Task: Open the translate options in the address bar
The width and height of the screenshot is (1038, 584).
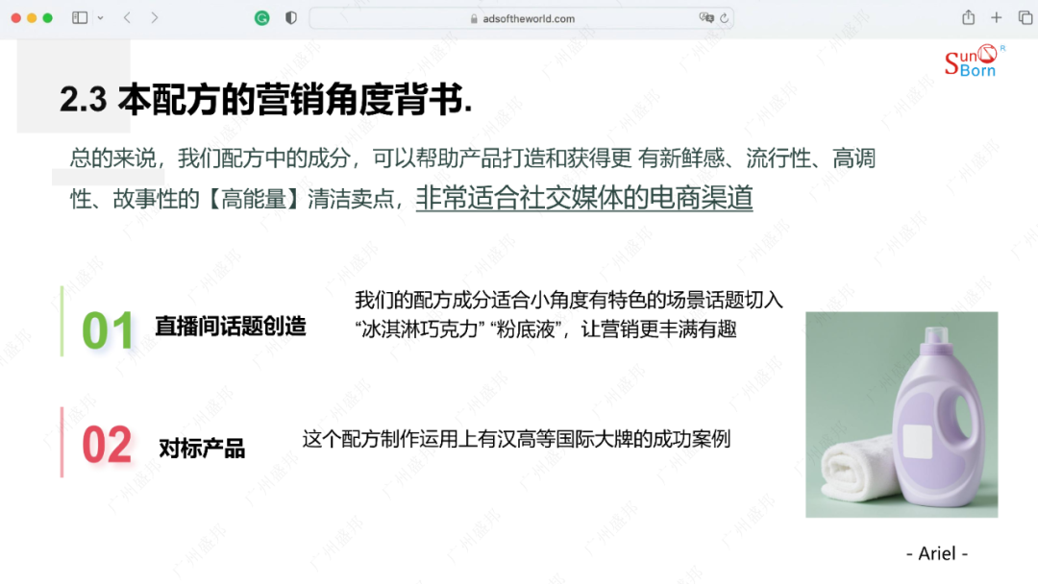Action: 704,17
